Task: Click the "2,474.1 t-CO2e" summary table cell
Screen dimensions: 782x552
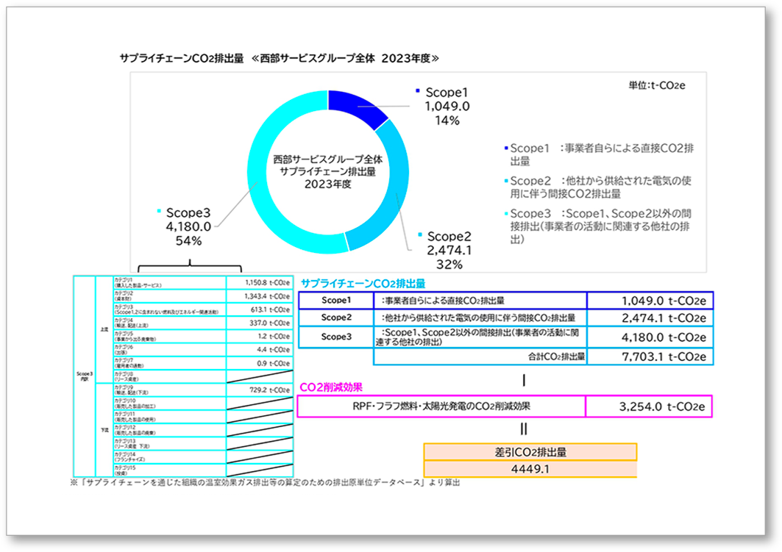Action: [x=650, y=318]
